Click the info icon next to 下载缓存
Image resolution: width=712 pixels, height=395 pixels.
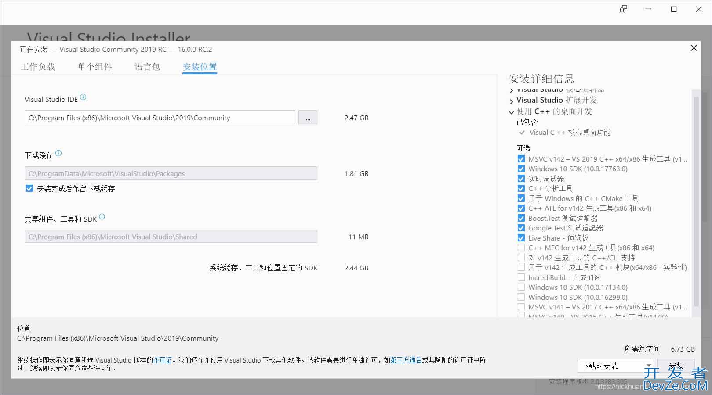click(x=58, y=154)
